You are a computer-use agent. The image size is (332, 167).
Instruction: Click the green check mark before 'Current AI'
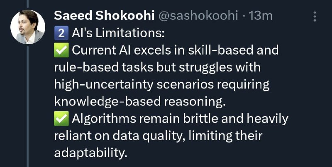click(61, 50)
